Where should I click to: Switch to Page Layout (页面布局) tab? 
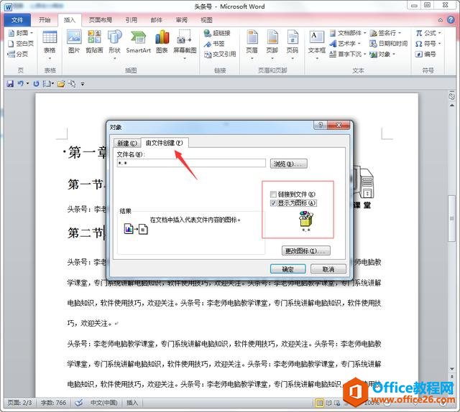101,20
